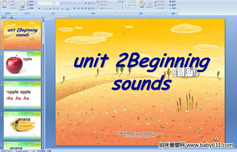237x152 pixels.
Task: Toggle Underline formatting
Action: point(46,9)
